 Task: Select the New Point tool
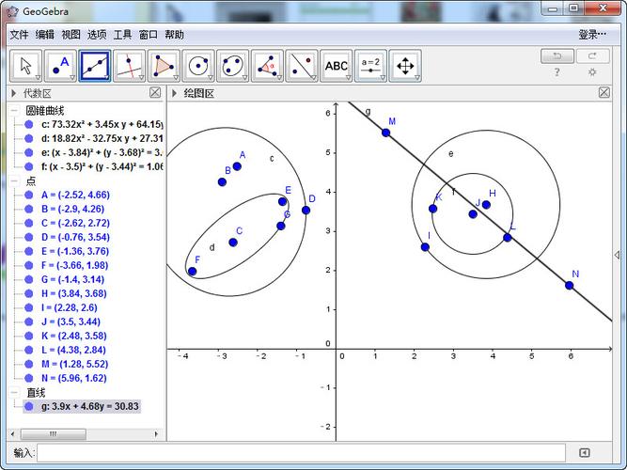pyautogui.click(x=60, y=66)
